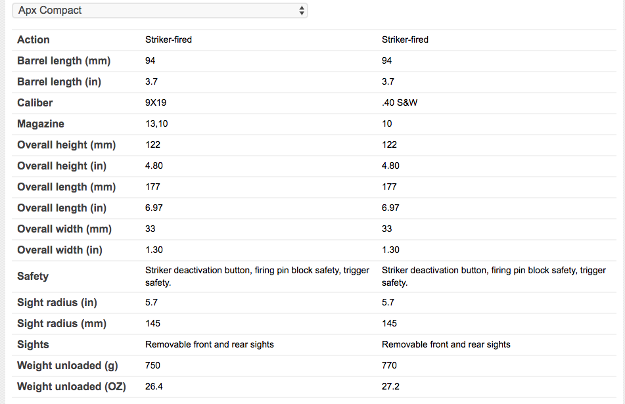Image resolution: width=625 pixels, height=404 pixels.
Task: Click the Magazine row label
Action: click(x=41, y=123)
